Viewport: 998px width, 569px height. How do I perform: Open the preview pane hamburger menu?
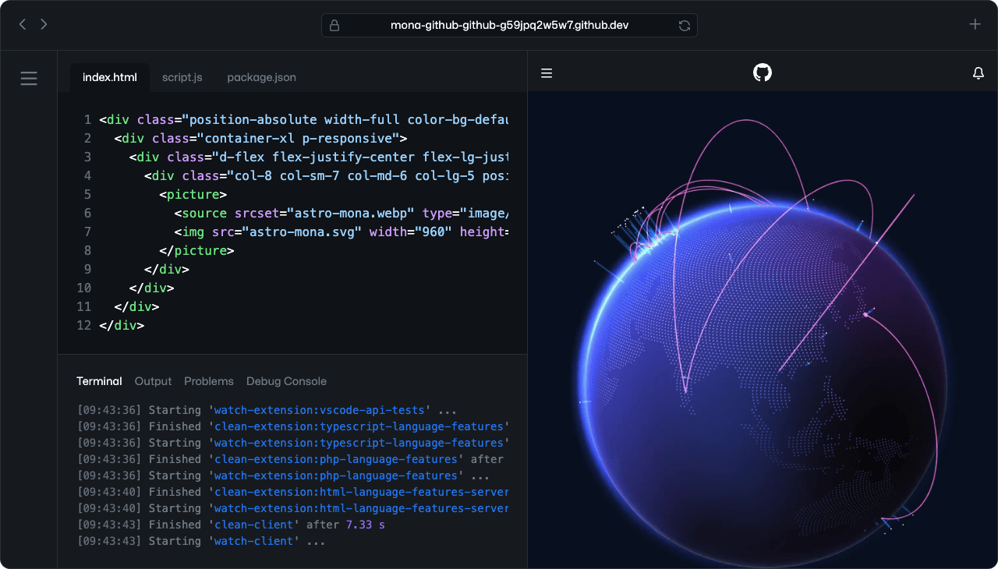pyautogui.click(x=547, y=73)
